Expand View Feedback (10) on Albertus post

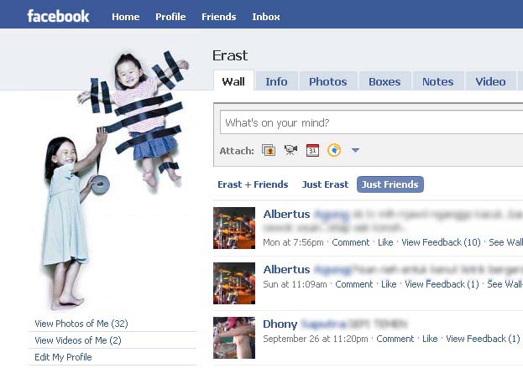441,242
